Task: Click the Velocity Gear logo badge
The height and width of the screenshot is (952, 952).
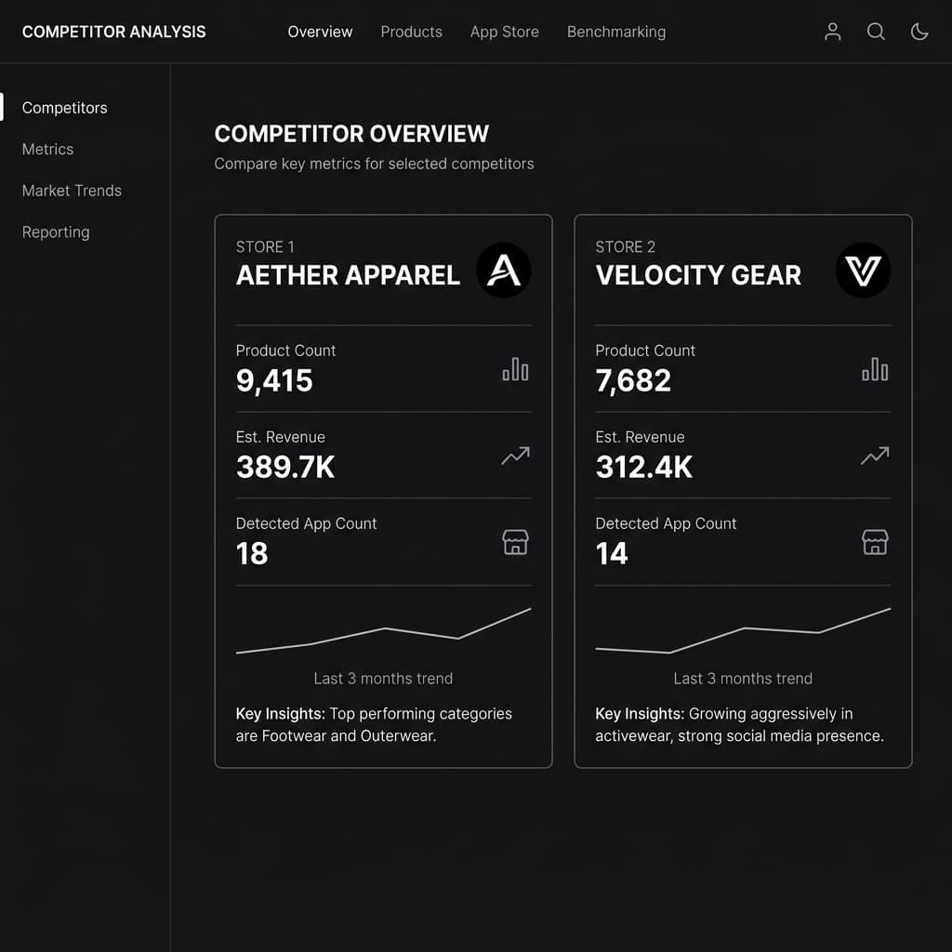Action: tap(863, 270)
